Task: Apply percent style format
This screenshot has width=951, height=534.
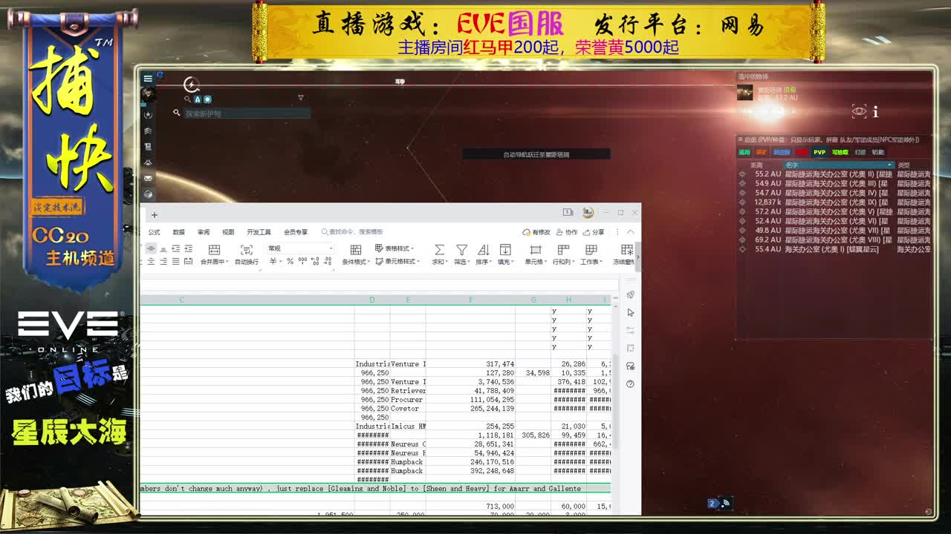Action: click(290, 261)
